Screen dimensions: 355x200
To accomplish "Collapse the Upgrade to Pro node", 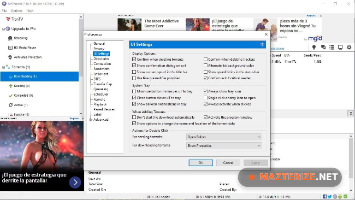I will [x=3, y=29].
